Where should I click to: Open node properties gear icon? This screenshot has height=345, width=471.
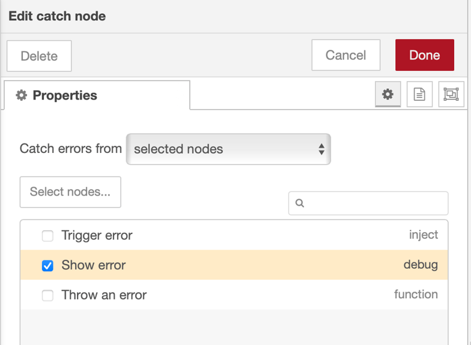[x=388, y=94]
